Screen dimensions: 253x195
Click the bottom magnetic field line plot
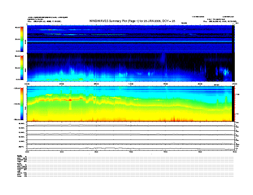[131, 148]
